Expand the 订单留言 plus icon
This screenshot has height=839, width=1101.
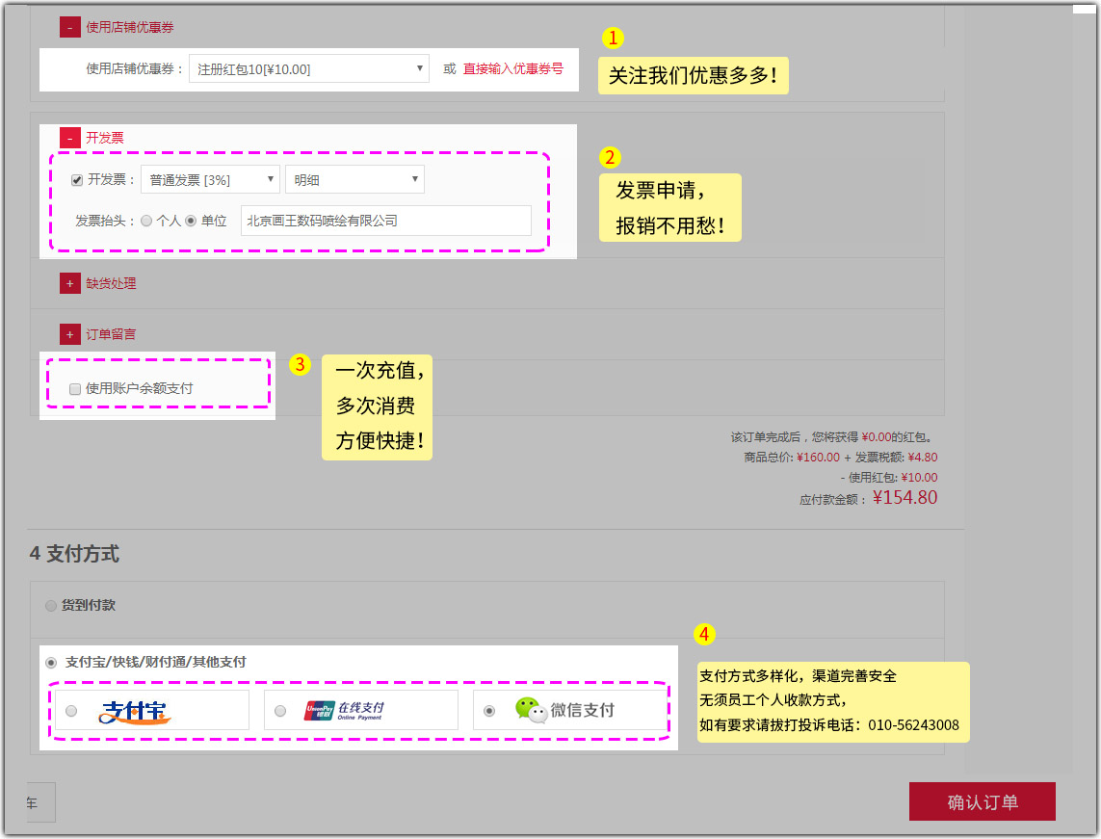[69, 334]
